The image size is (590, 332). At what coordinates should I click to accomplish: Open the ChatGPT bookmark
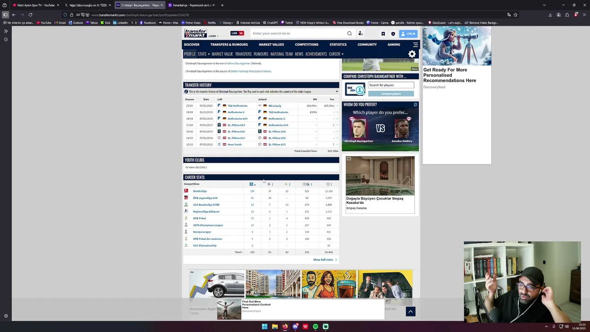click(270, 23)
